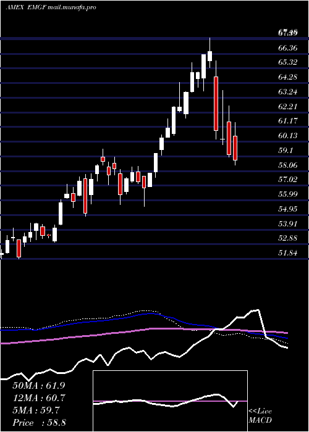Click the <<Live MACD label
Screen dimensions: 309x432
pyautogui.click(x=260, y=416)
